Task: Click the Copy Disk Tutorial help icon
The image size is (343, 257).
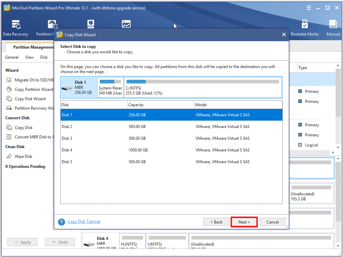Action: (62, 222)
